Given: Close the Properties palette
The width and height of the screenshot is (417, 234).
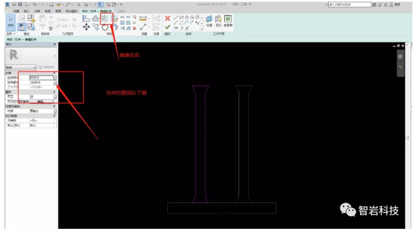Looking at the screenshot, I should tap(54, 44).
